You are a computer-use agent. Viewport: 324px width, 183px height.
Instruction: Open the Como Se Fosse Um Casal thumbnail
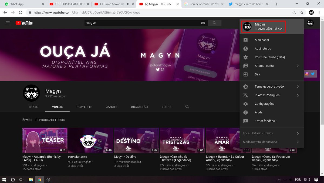click(x=274, y=140)
